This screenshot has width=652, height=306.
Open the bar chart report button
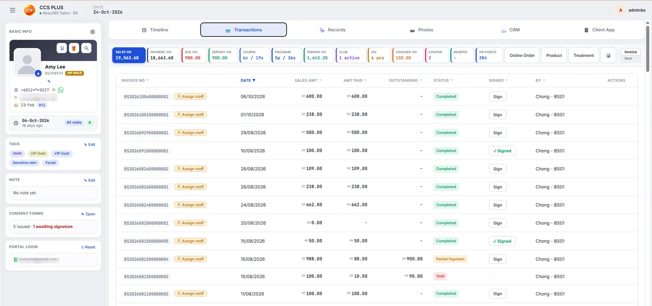[x=608, y=55]
